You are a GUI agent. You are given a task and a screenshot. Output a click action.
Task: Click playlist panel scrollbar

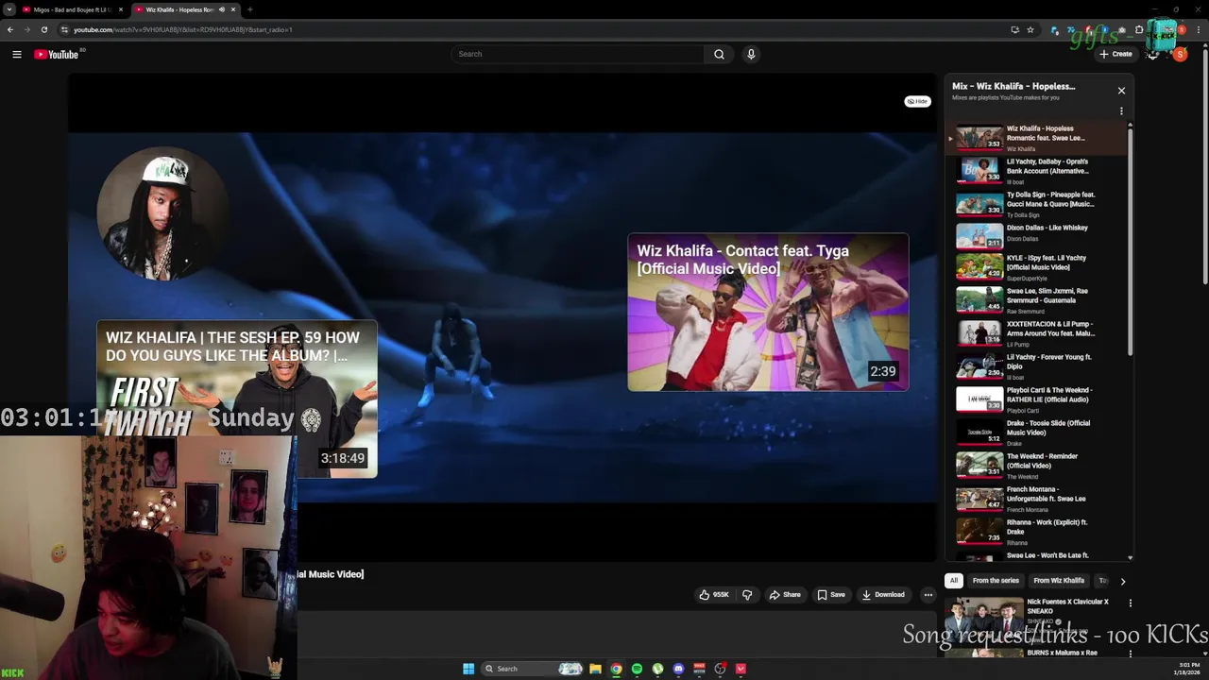click(1130, 244)
